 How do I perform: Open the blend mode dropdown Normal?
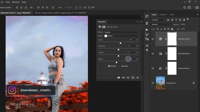pos(162,24)
